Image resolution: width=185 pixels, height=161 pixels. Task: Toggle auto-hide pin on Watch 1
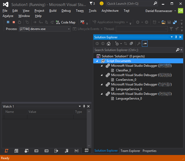[x=84, y=106]
